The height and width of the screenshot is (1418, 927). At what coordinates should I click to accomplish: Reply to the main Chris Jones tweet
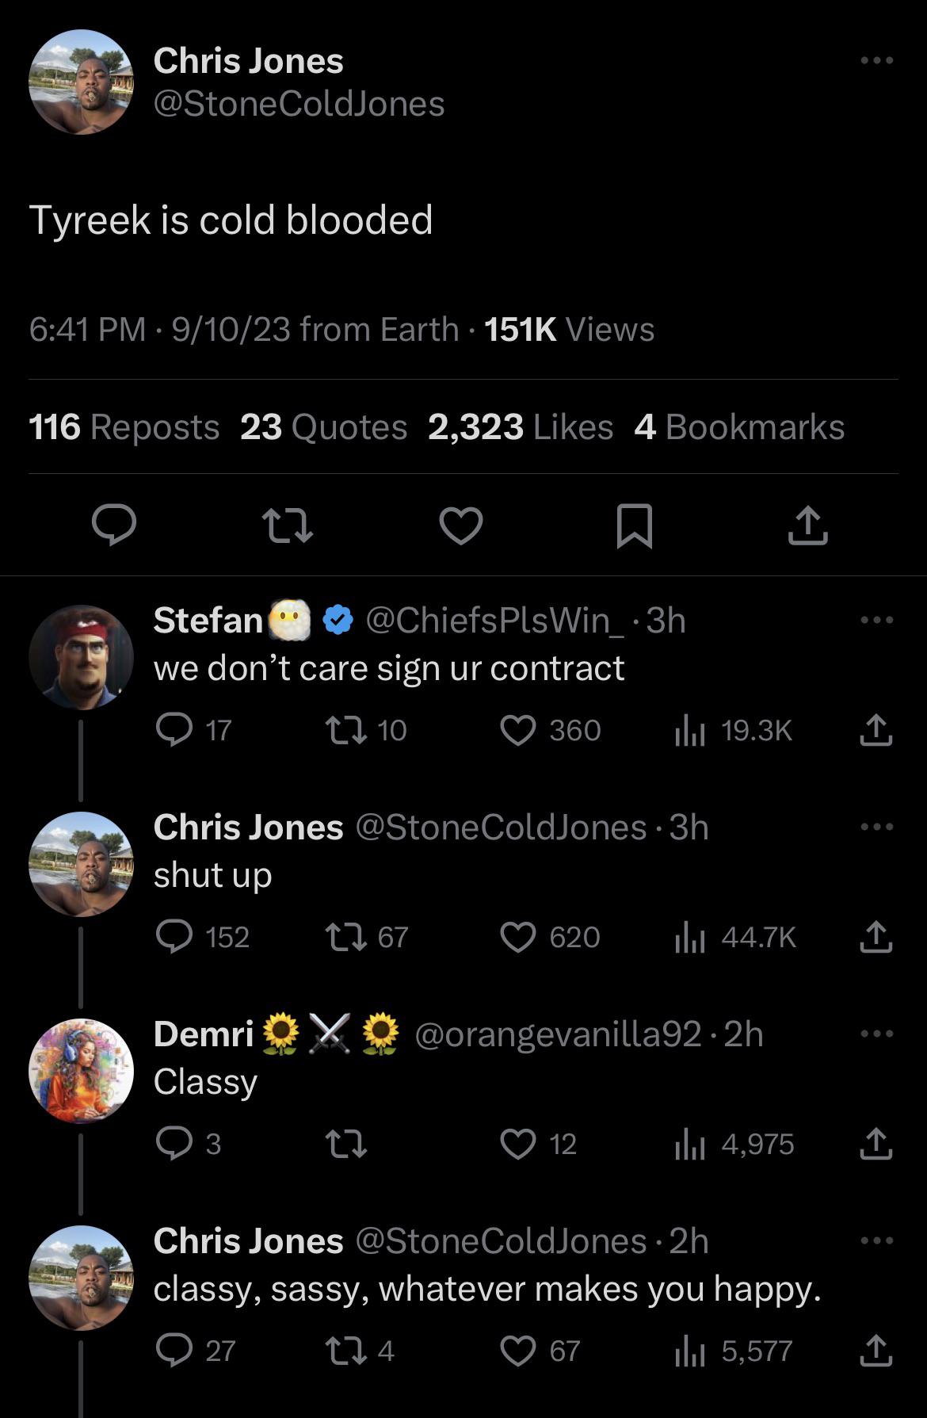pyautogui.click(x=114, y=526)
